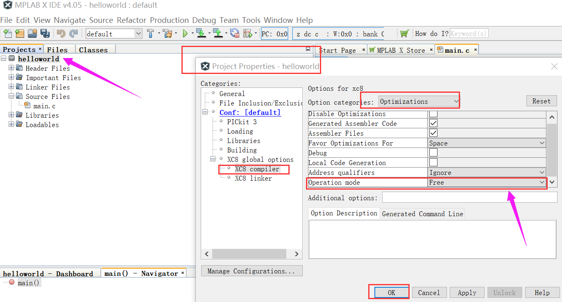
Task: Click the minimize icon above the dialog
Action: (308, 49)
